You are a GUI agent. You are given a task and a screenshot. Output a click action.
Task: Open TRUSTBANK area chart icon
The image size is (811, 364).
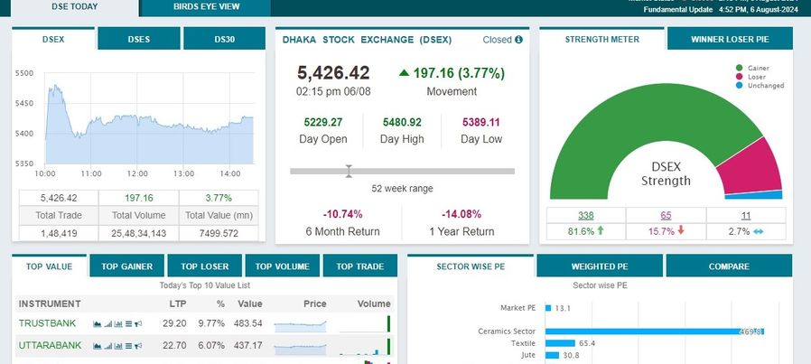point(98,323)
